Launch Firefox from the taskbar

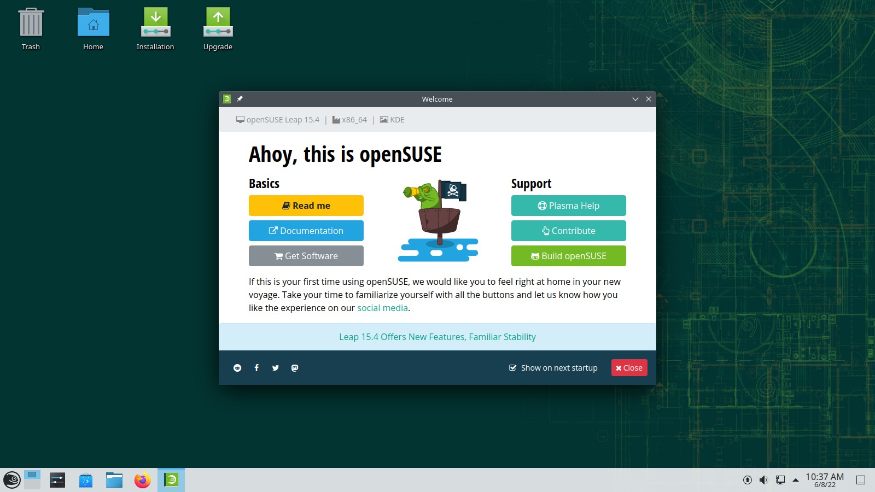(143, 480)
